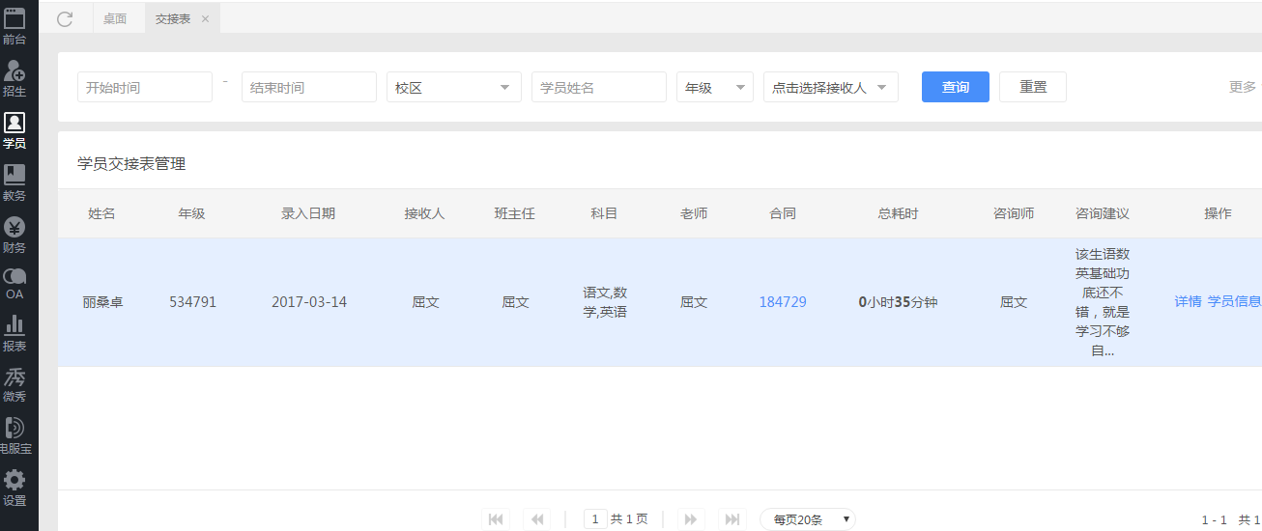Open the 财务 finance sidebar icon
The width and height of the screenshot is (1262, 531).
[14, 235]
